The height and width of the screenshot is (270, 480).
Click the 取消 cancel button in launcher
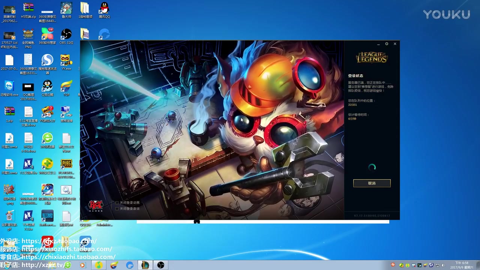(x=372, y=183)
